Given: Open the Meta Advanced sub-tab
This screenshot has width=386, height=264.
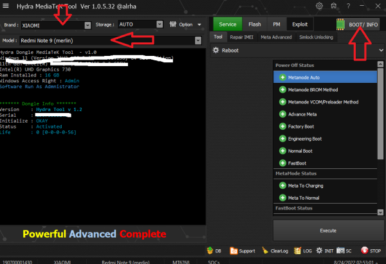Looking at the screenshot, I should pyautogui.click(x=276, y=37).
